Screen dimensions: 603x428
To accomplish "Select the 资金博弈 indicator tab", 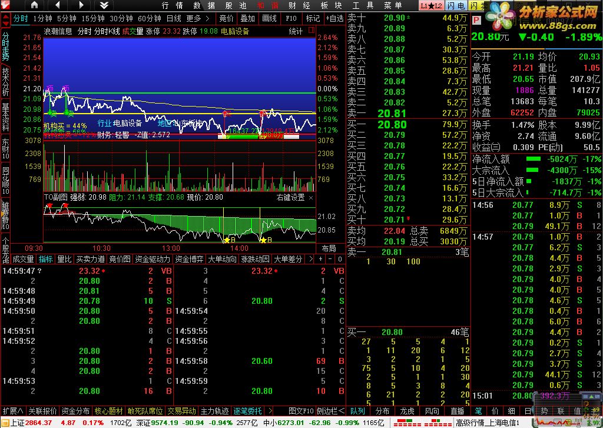I will [x=189, y=259].
